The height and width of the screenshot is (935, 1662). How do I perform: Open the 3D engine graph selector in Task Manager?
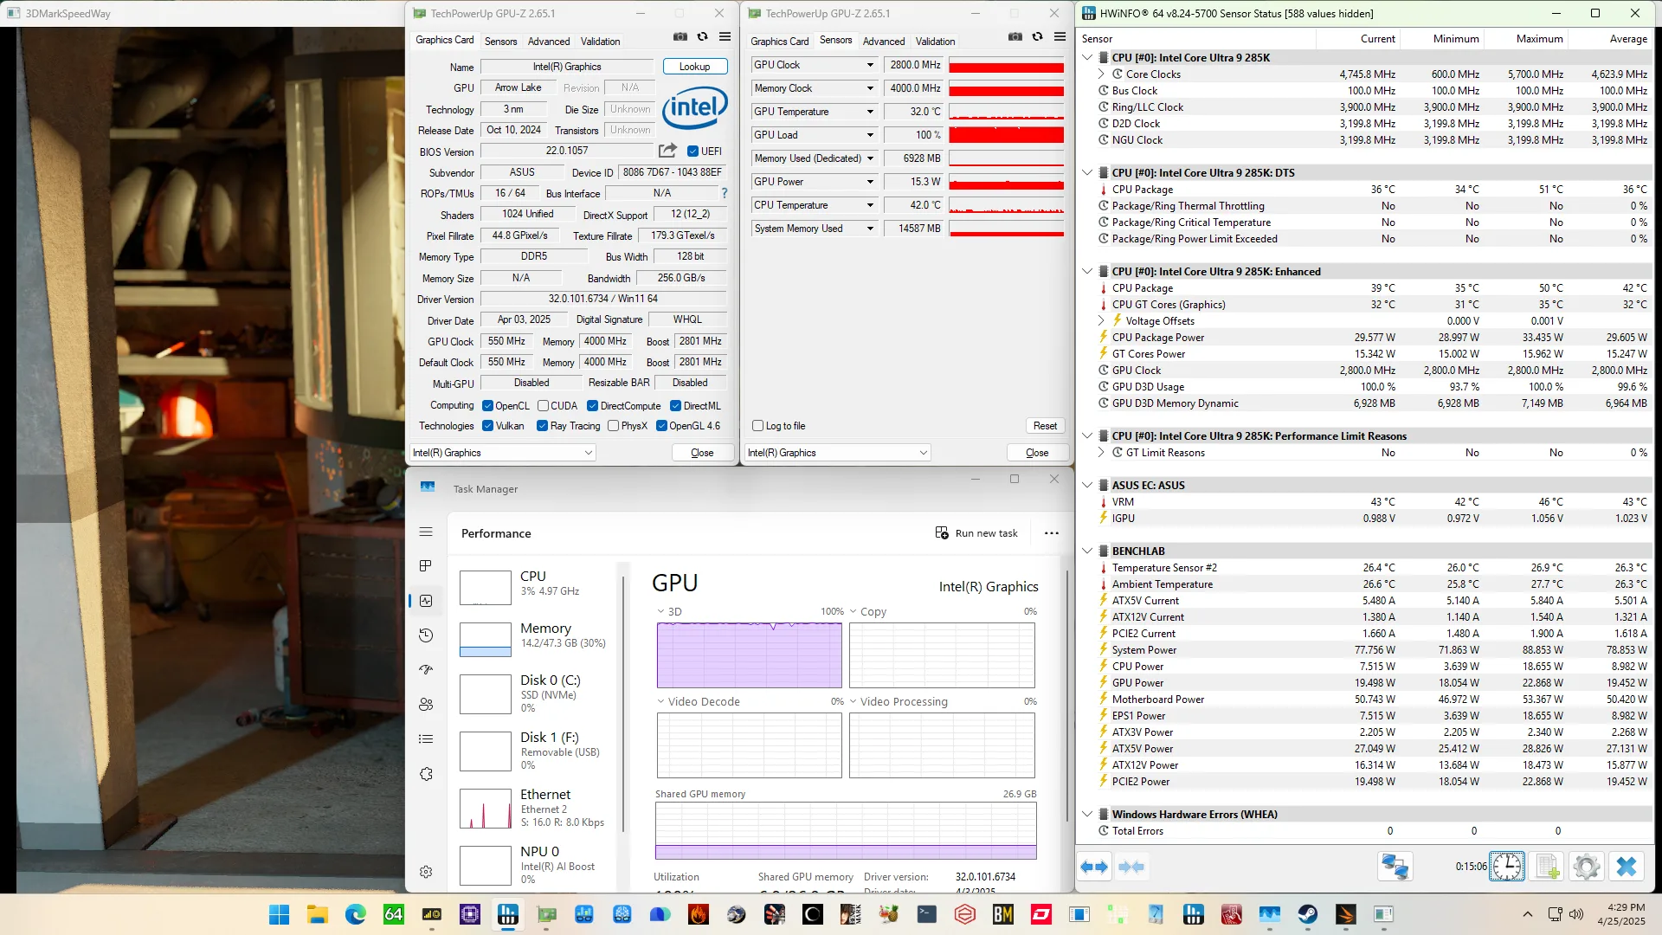[x=669, y=612]
